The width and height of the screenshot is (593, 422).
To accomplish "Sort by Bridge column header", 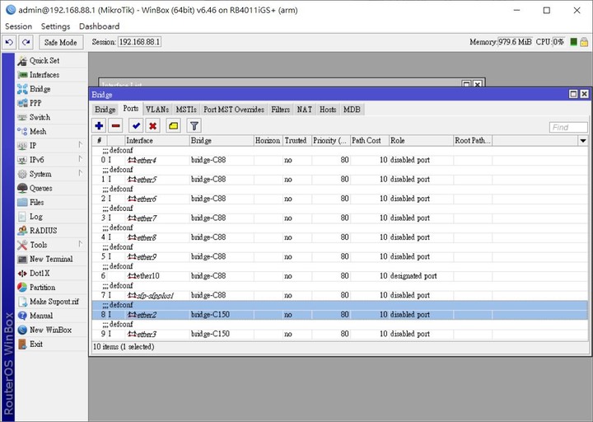I will 222,140.
